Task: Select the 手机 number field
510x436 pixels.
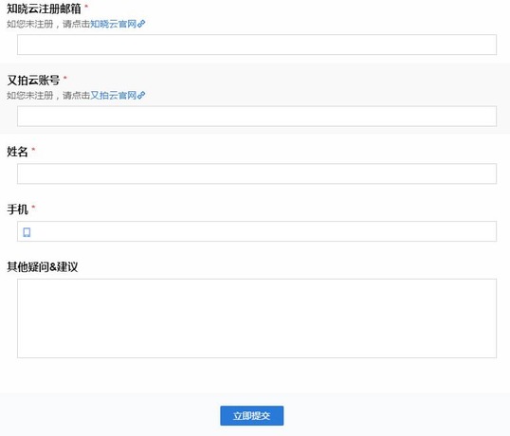Action: pyautogui.click(x=257, y=231)
